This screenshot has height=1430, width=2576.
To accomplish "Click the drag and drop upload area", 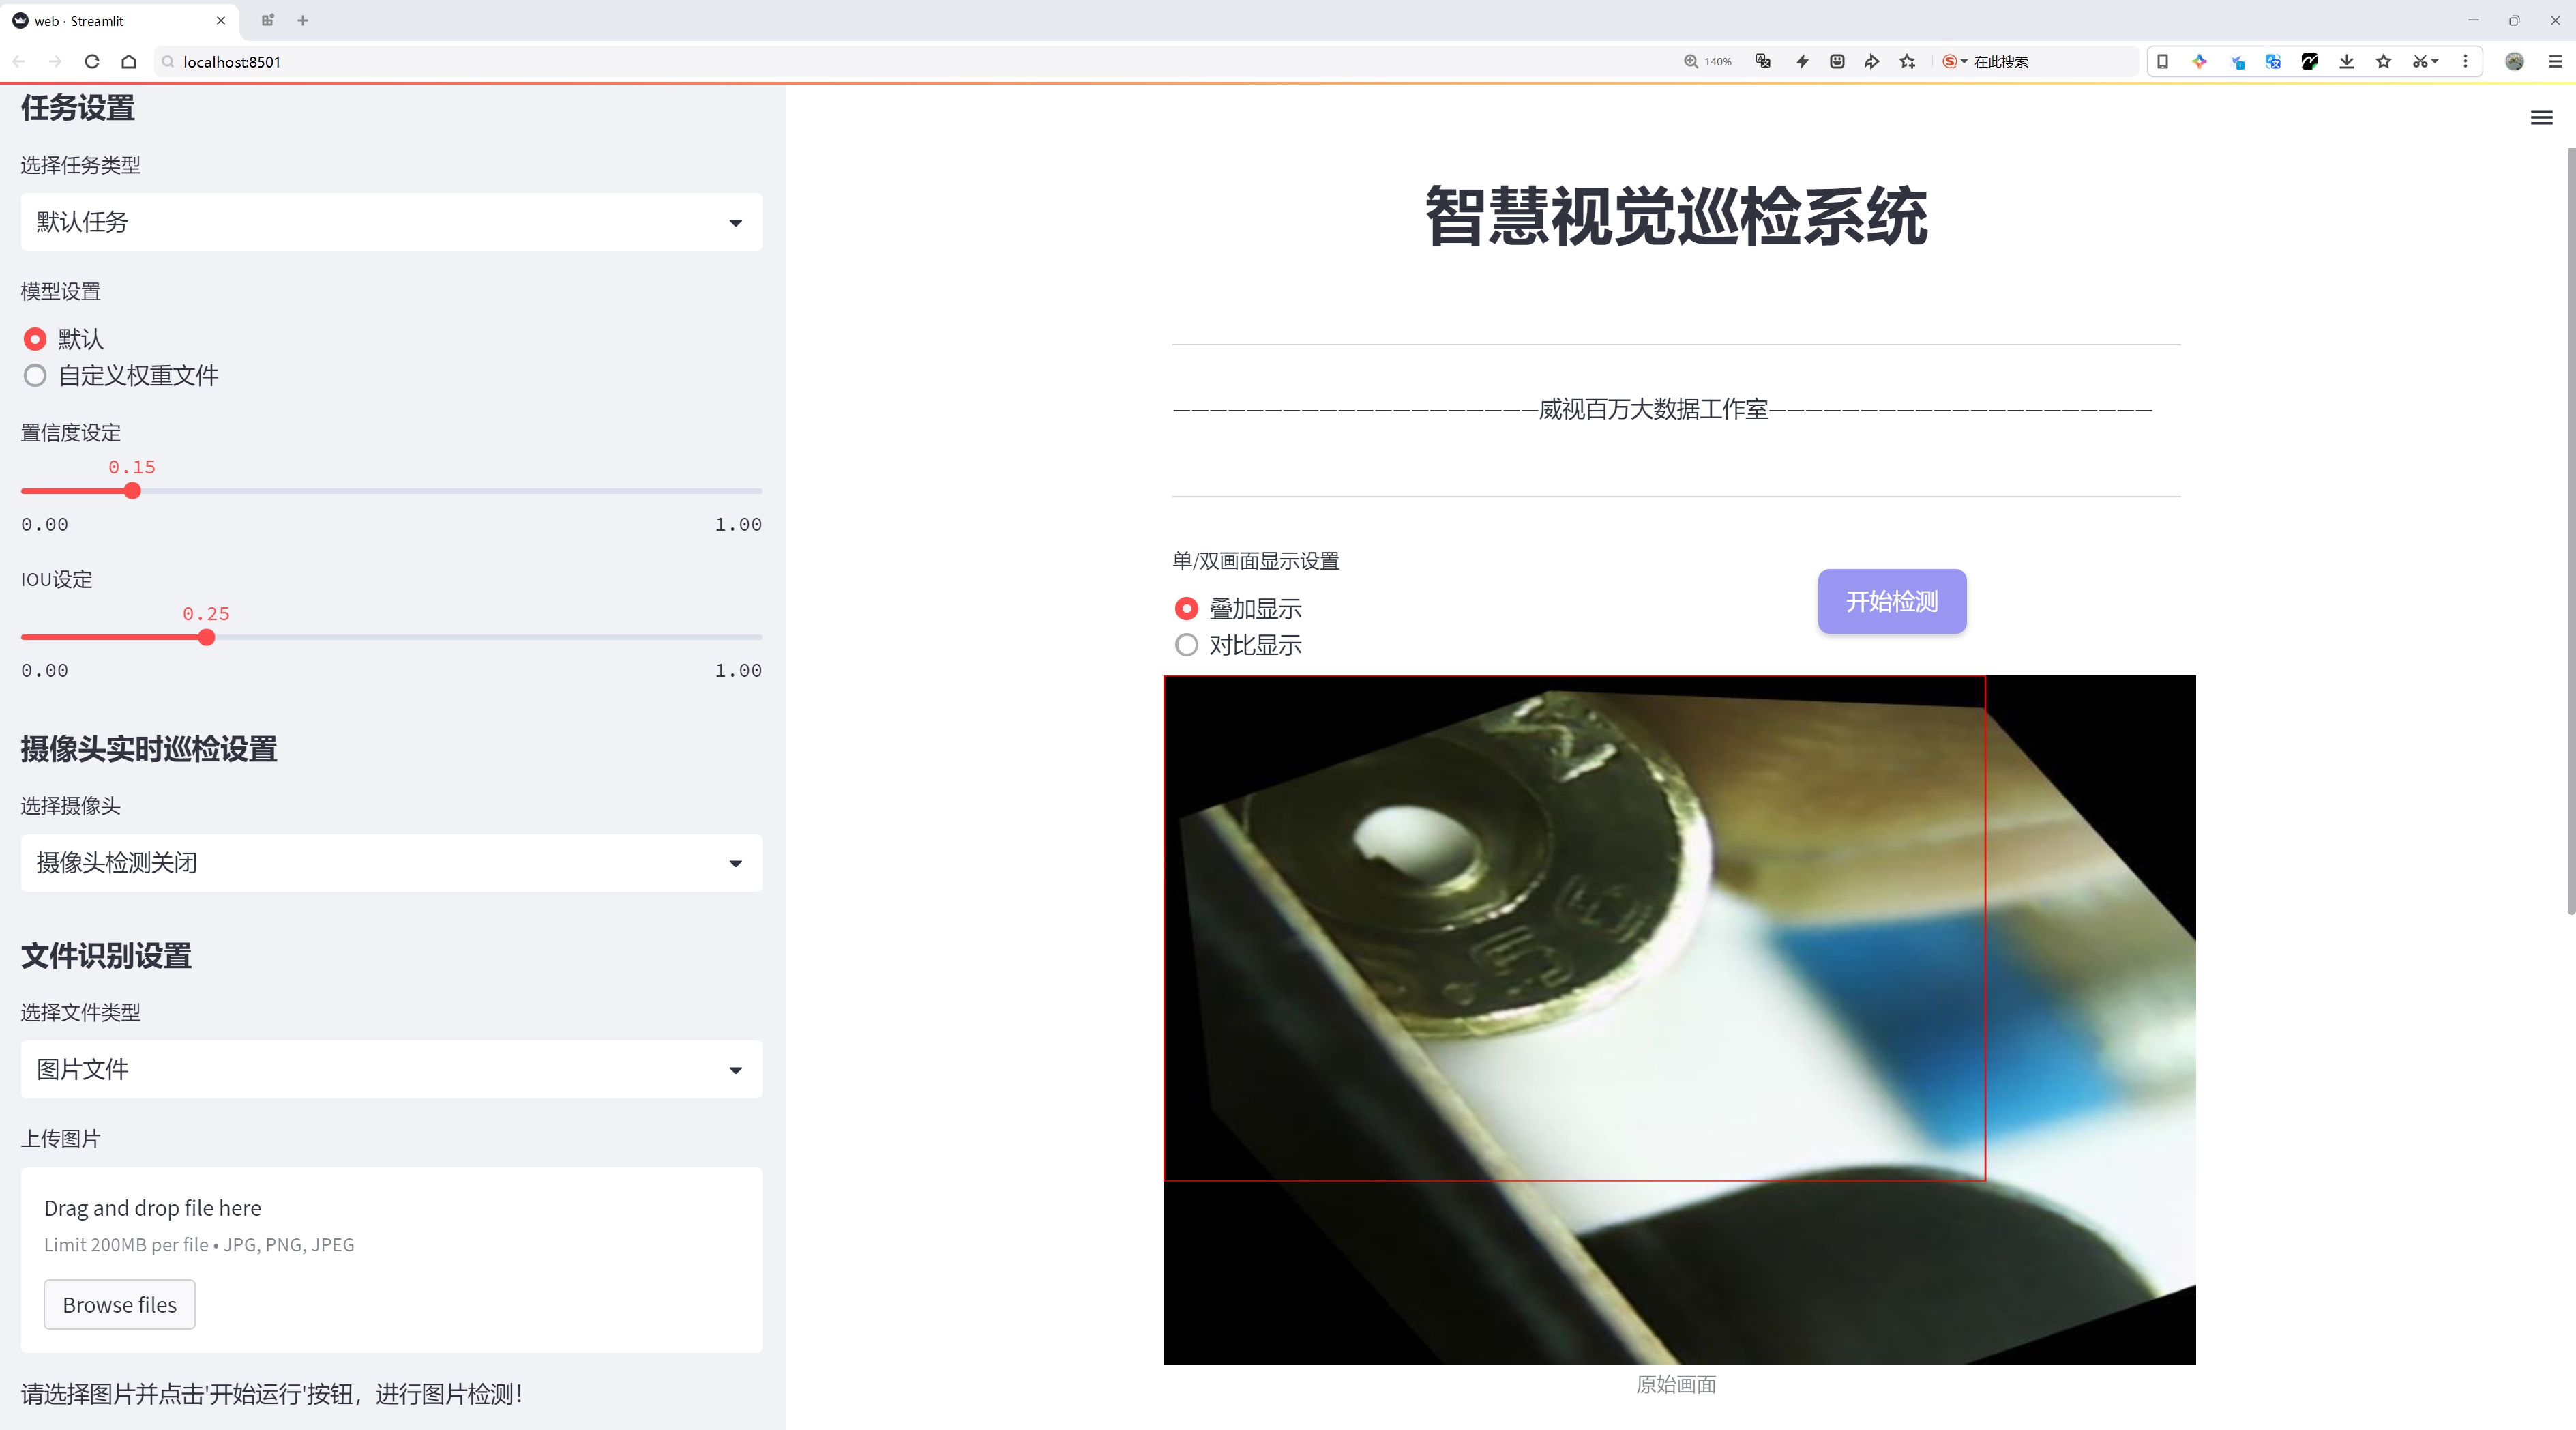I will [391, 1260].
